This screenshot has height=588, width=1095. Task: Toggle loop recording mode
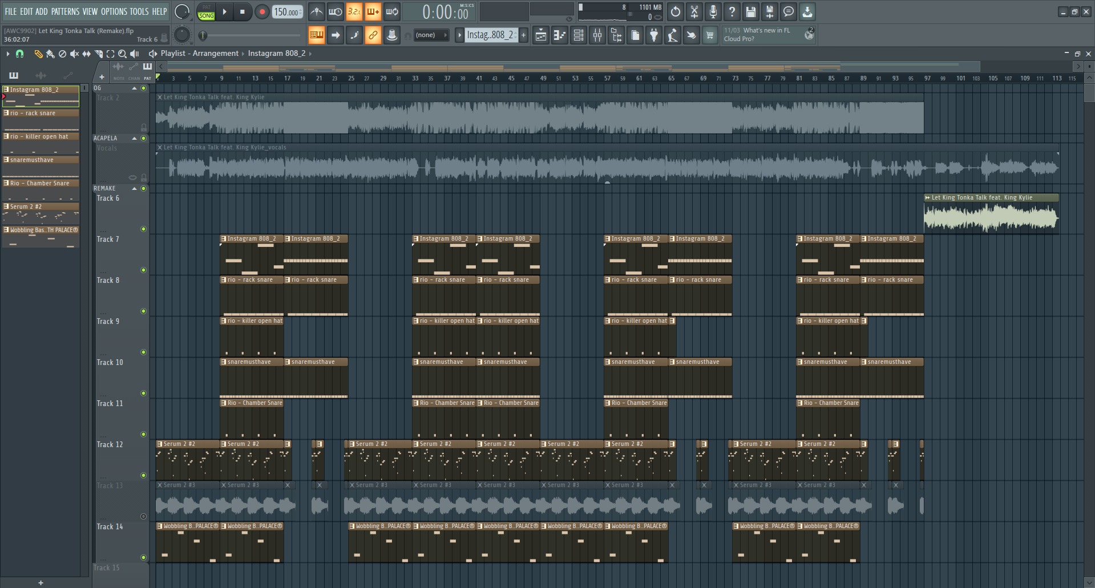(x=392, y=11)
